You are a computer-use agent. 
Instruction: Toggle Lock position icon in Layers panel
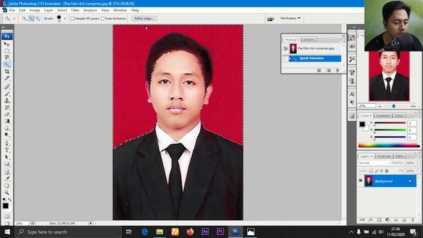click(x=381, y=171)
